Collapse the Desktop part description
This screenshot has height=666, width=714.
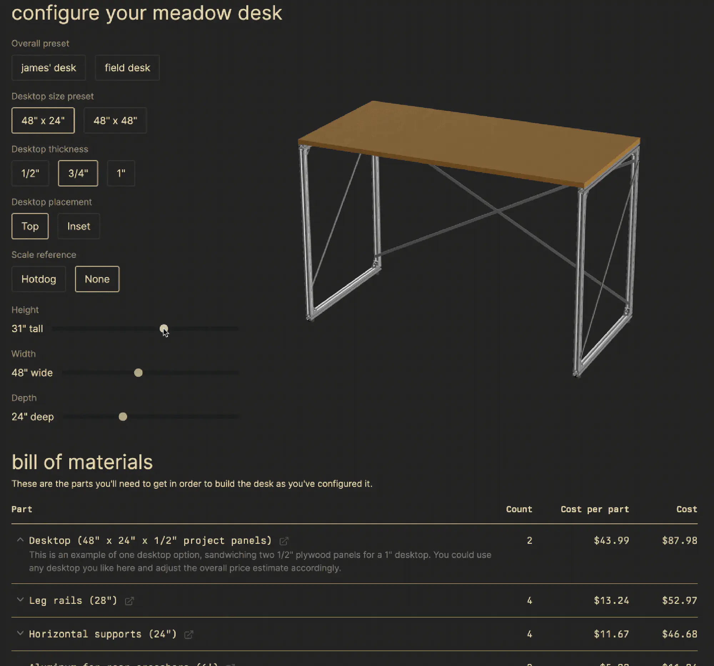20,540
